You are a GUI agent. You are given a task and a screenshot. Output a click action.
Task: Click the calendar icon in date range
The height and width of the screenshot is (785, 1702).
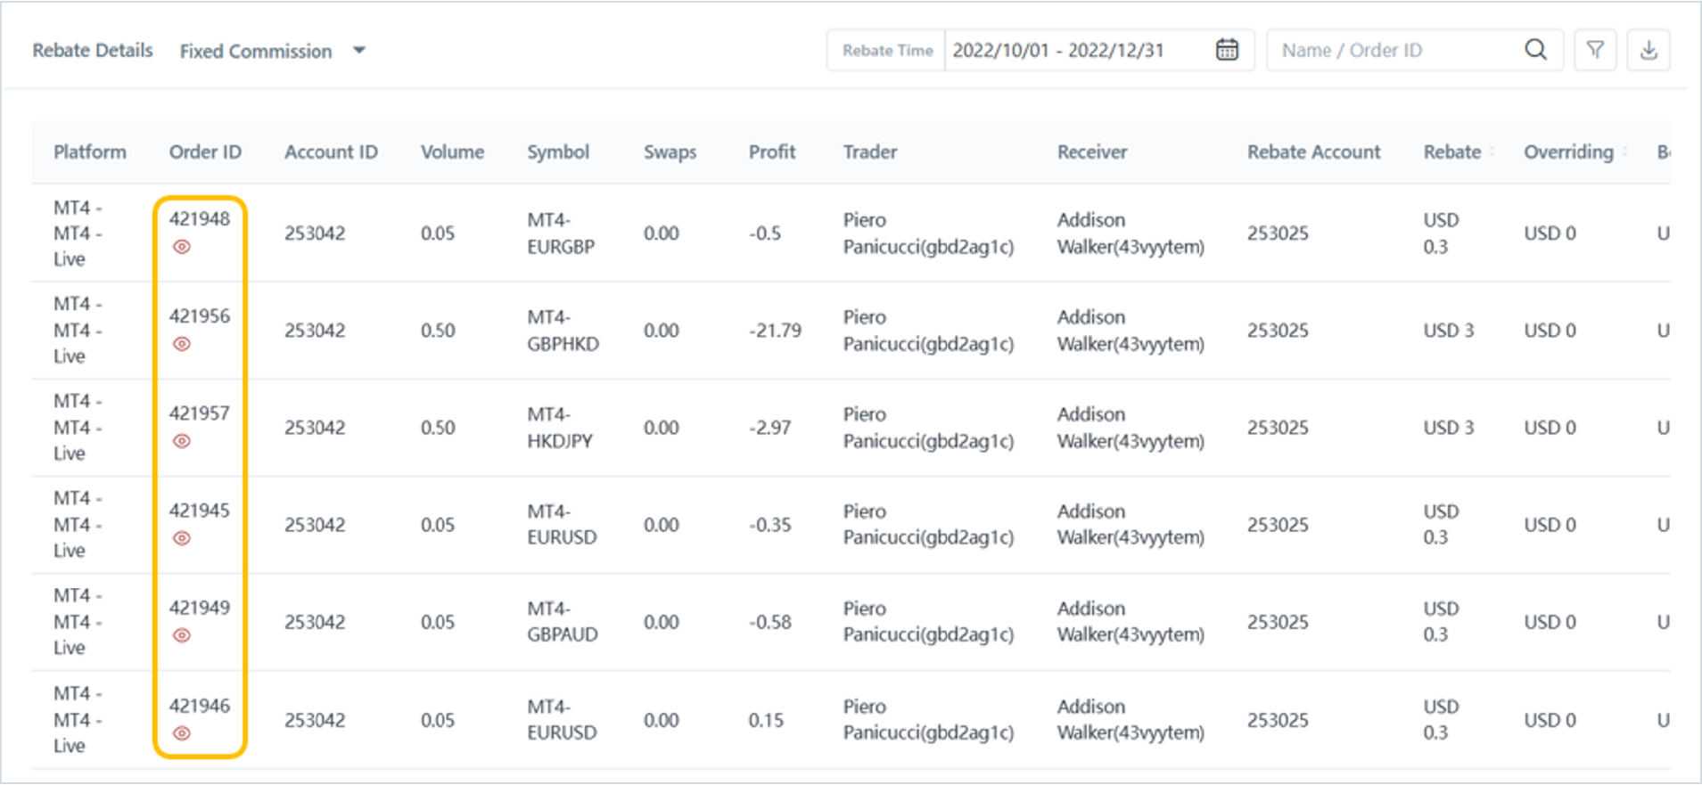tap(1227, 50)
